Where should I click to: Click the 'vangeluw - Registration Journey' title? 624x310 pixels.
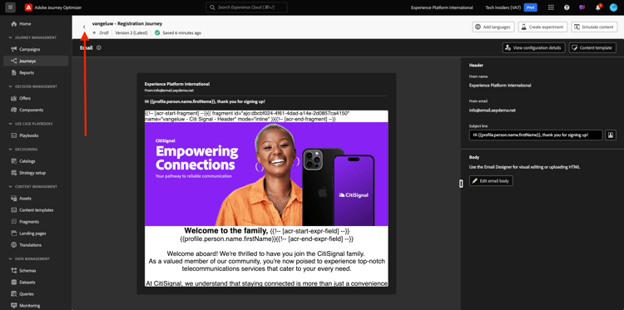pyautogui.click(x=127, y=24)
